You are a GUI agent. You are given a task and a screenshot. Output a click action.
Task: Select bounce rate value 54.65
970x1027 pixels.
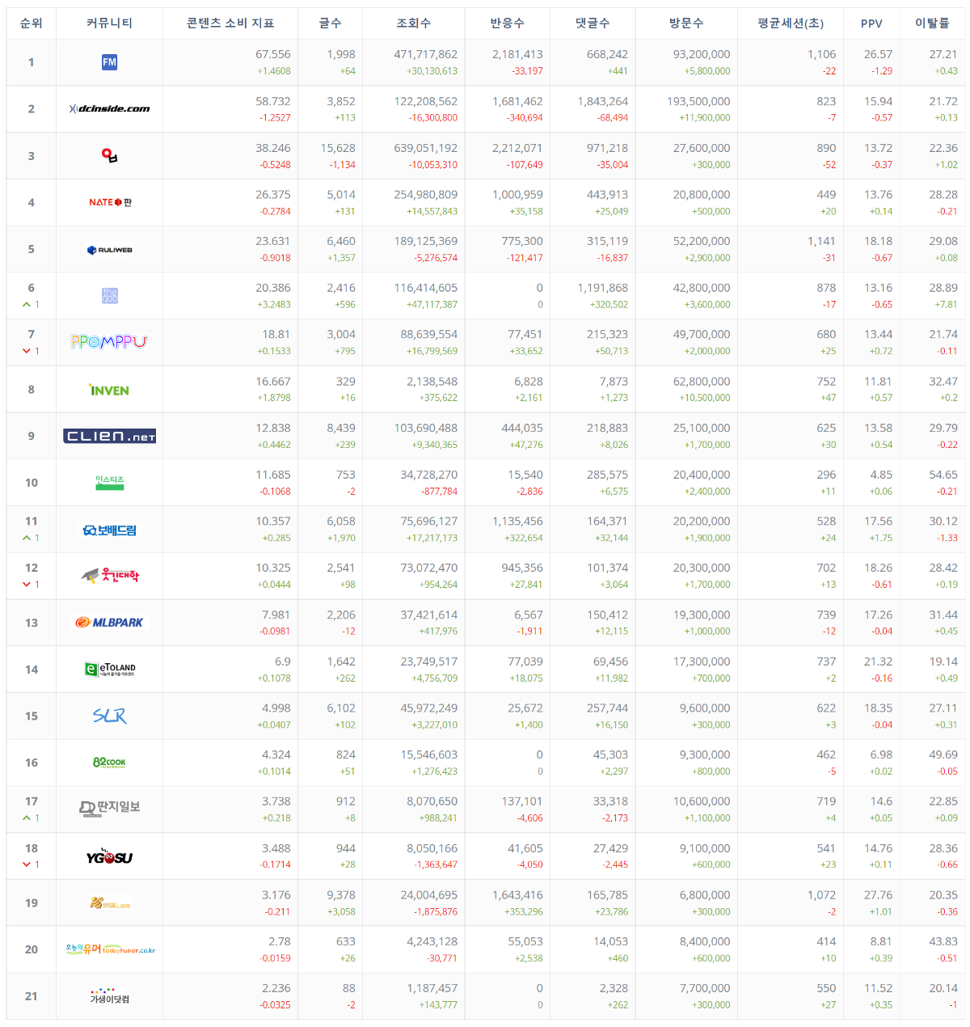(943, 475)
